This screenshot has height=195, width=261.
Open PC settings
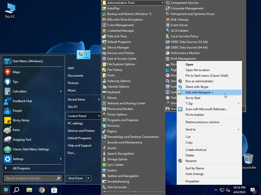(x=83, y=123)
